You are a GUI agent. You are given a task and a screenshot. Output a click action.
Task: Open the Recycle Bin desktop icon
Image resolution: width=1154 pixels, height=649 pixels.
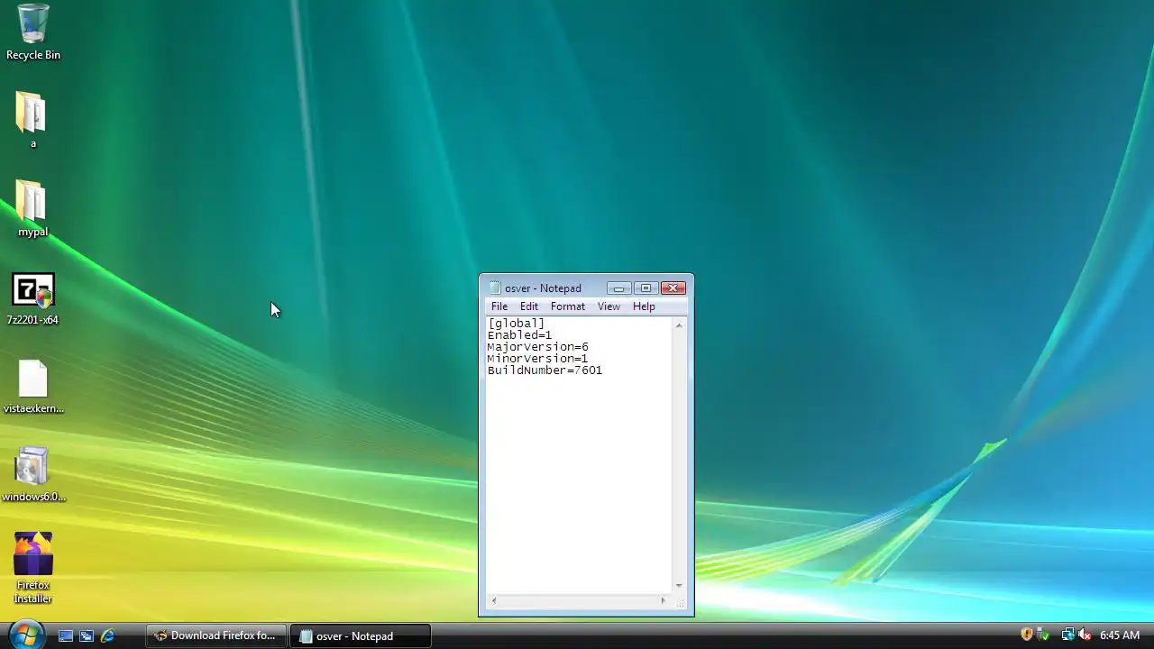(x=33, y=32)
